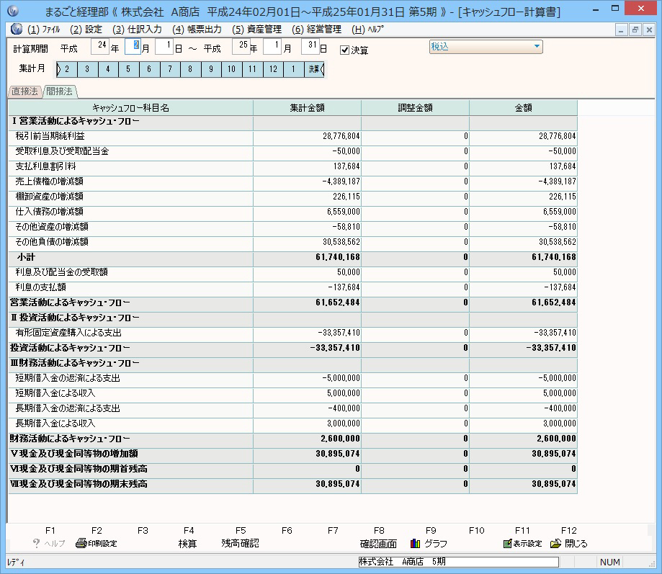Click the greyed-out help (ヘルプ) question icon
Screen dimensions: 662x574
point(36,543)
